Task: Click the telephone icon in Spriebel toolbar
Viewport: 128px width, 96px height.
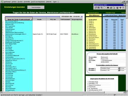Action: click(x=120, y=8)
